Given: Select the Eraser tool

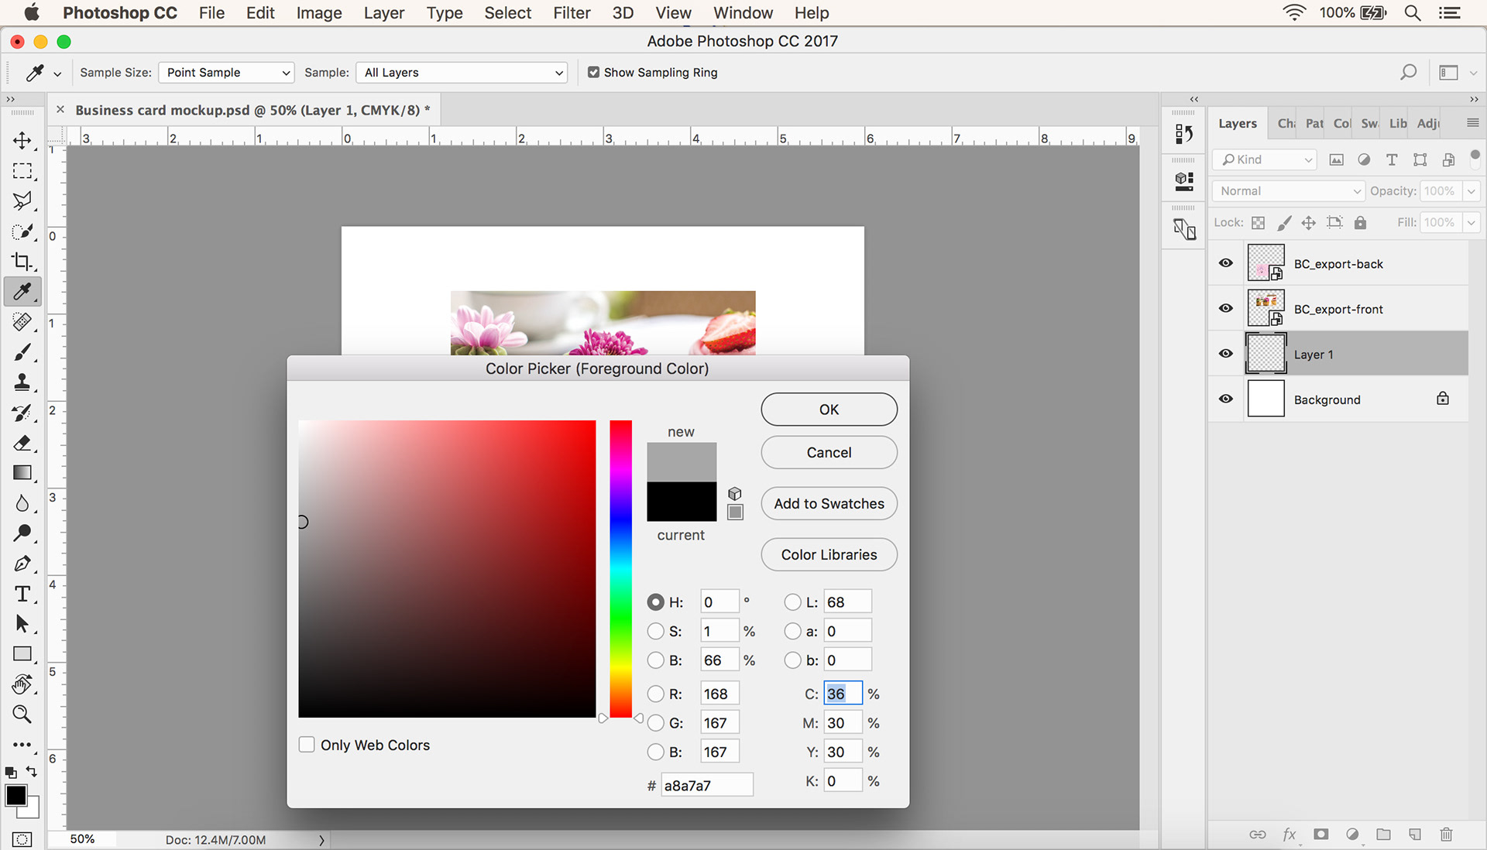Looking at the screenshot, I should point(22,443).
